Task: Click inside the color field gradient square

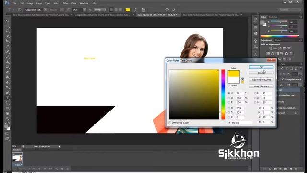Action: 194,94
